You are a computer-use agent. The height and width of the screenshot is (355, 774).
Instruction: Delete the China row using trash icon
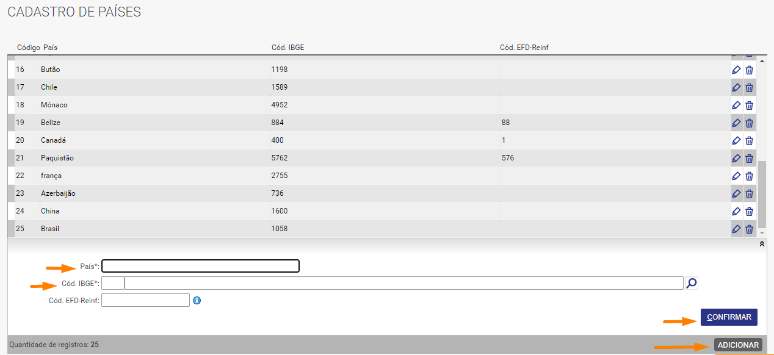tap(750, 212)
